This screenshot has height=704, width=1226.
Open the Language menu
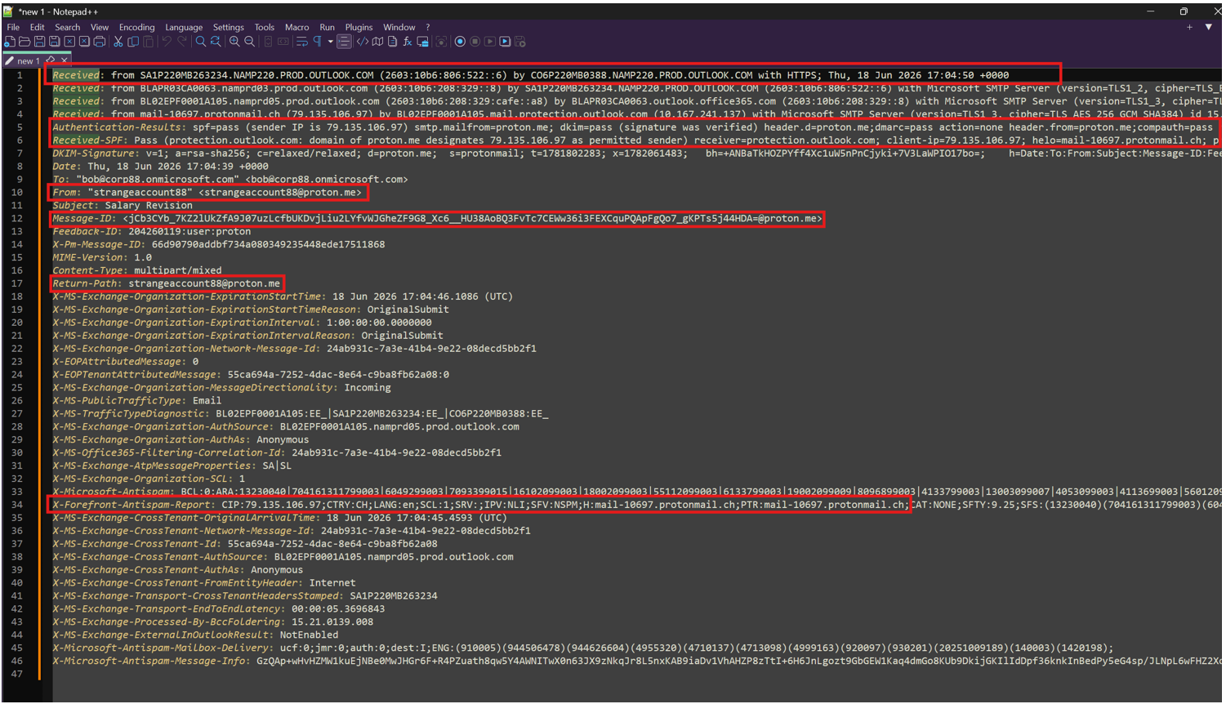(x=184, y=27)
